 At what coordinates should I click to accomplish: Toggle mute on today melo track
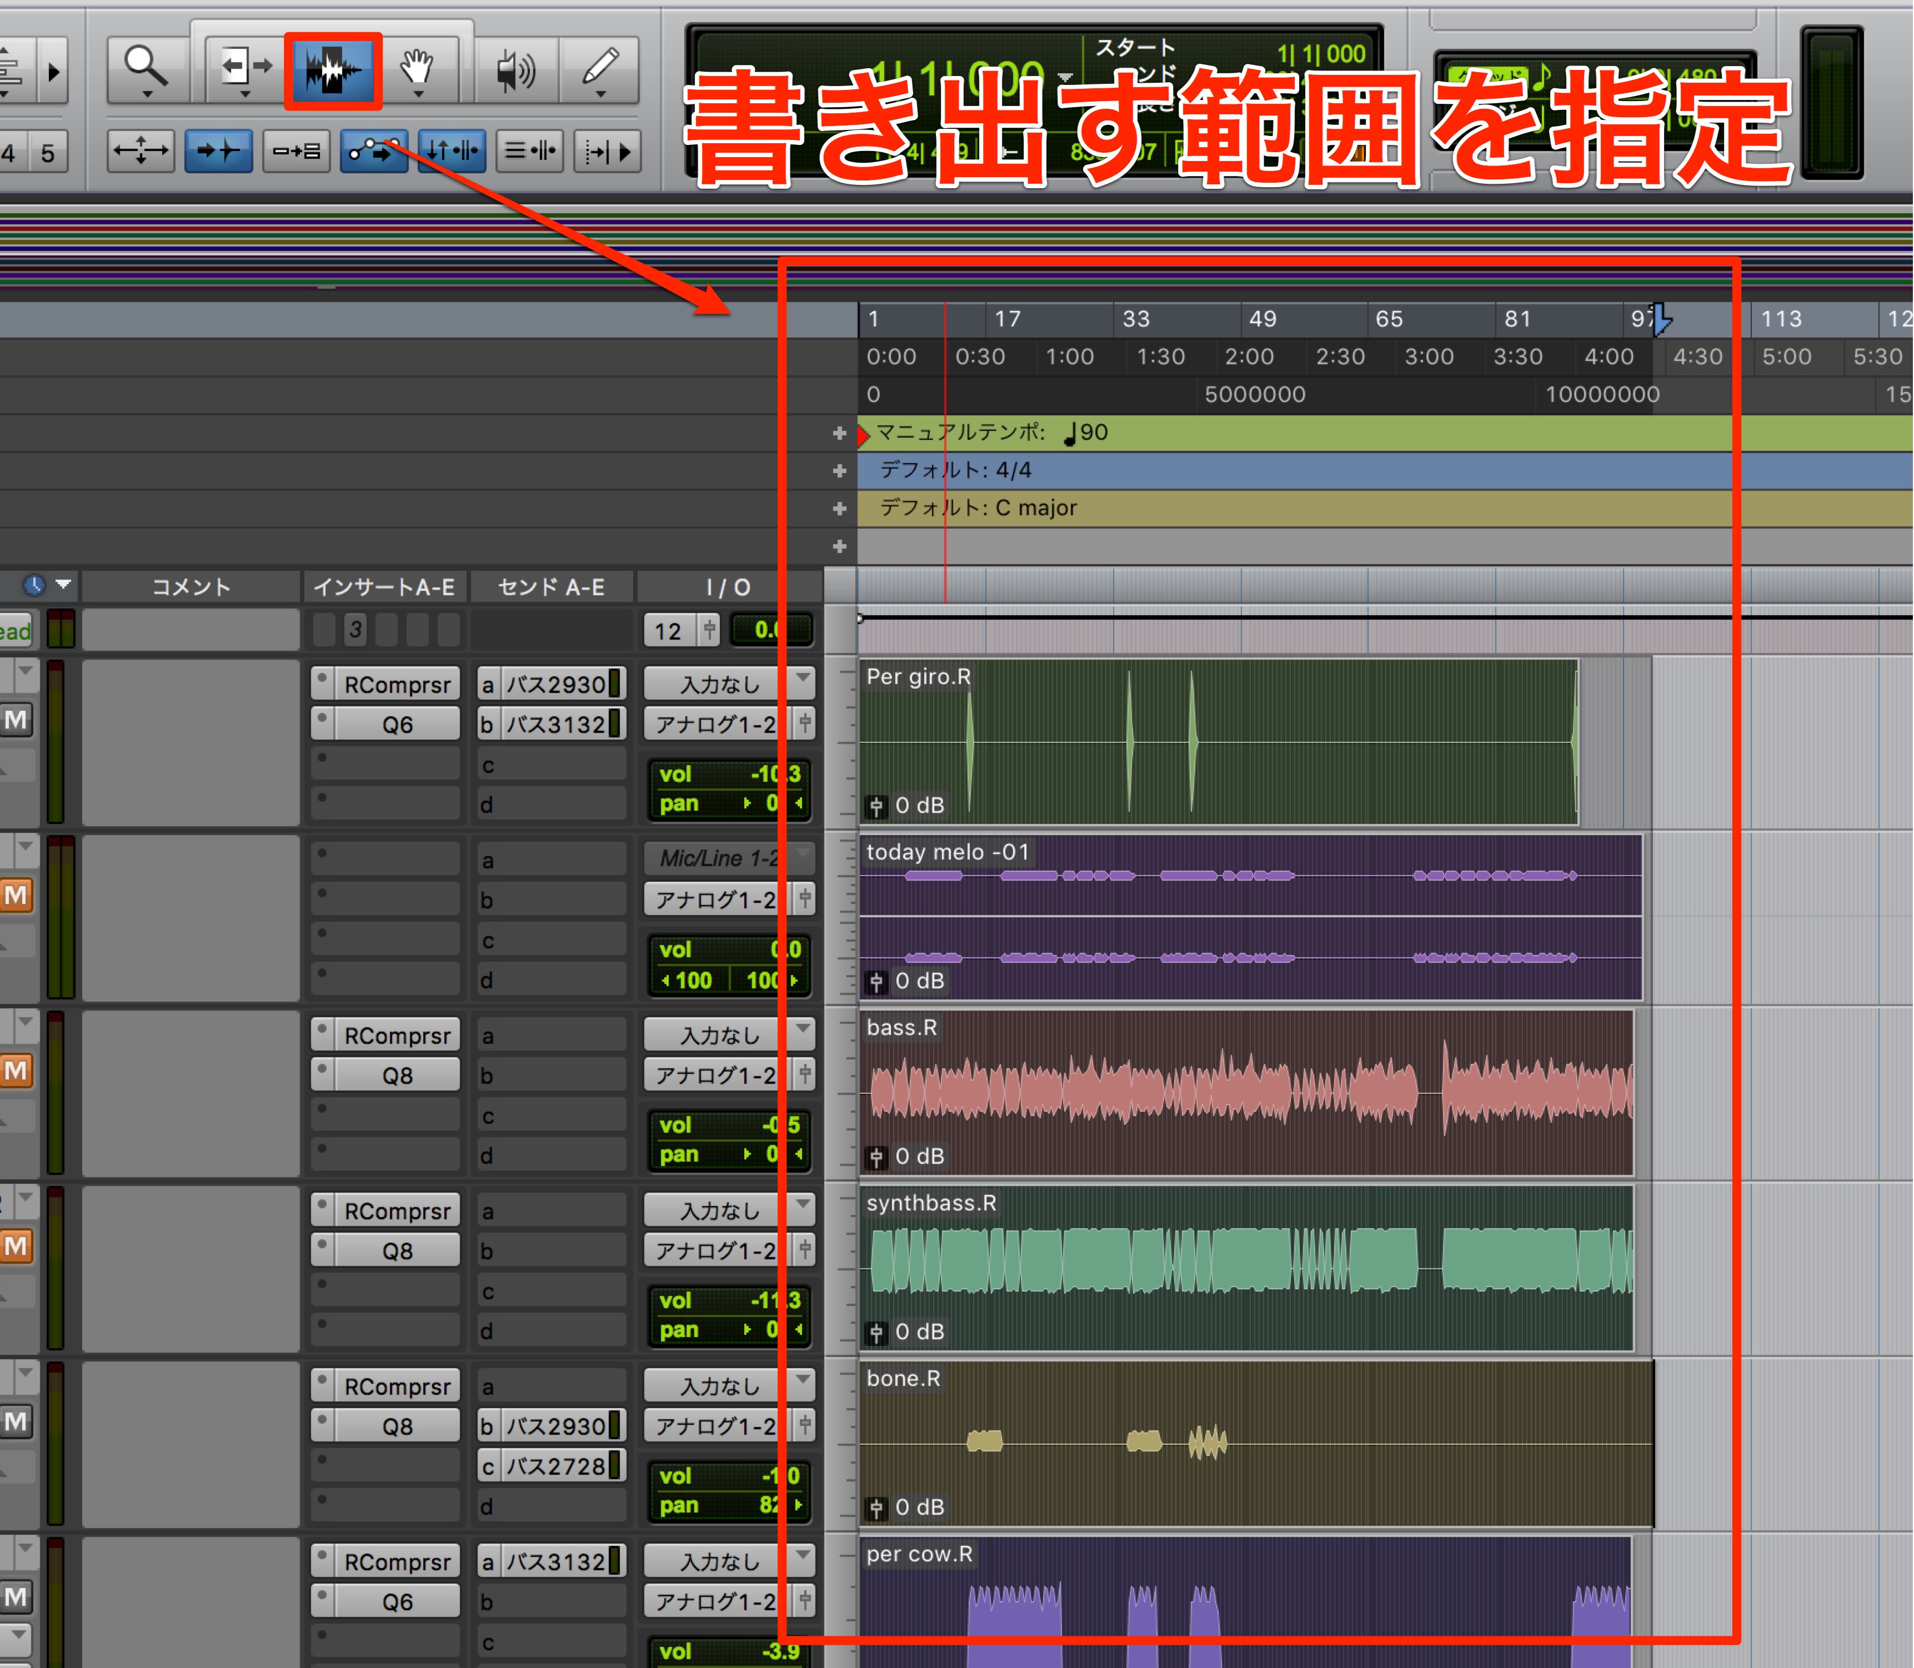pos(17,896)
